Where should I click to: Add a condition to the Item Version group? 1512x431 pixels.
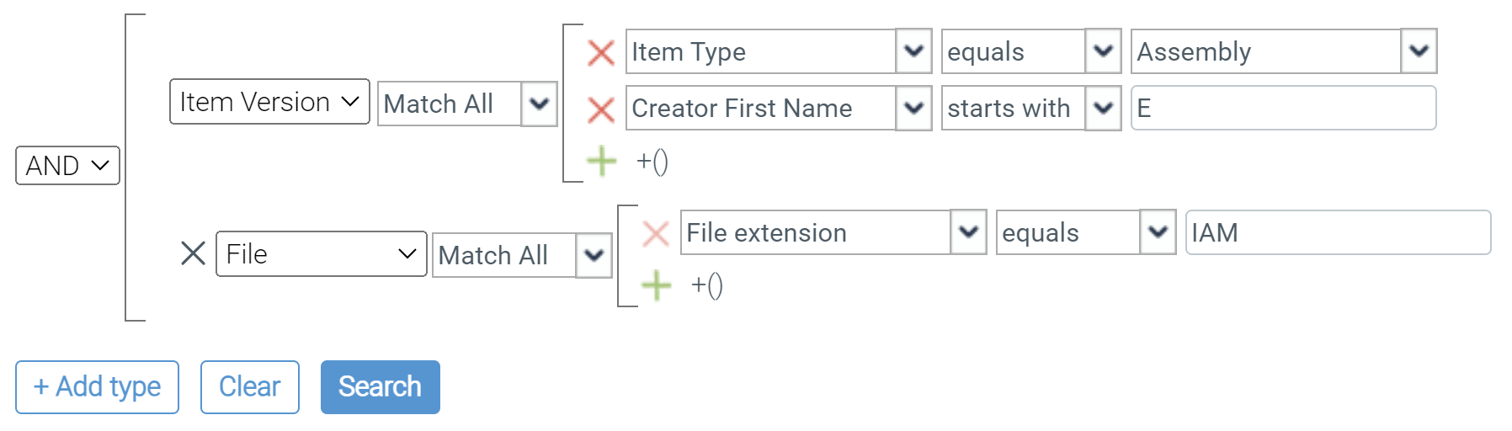(602, 161)
